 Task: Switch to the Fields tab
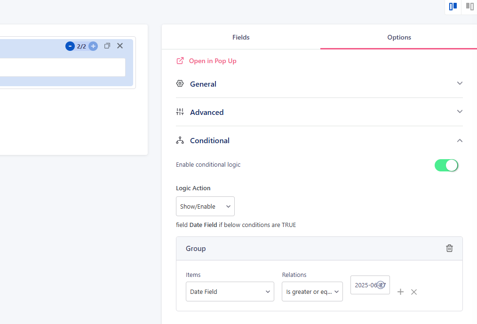(241, 37)
